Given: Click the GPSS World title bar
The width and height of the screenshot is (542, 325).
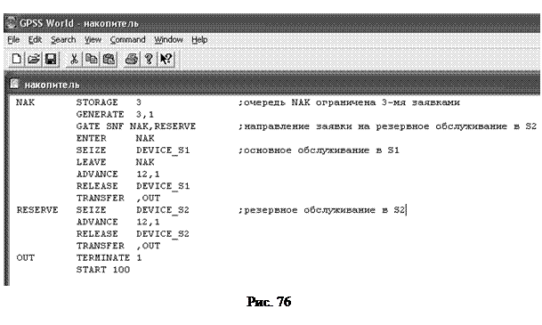Looking at the screenshot, I should 271,23.
